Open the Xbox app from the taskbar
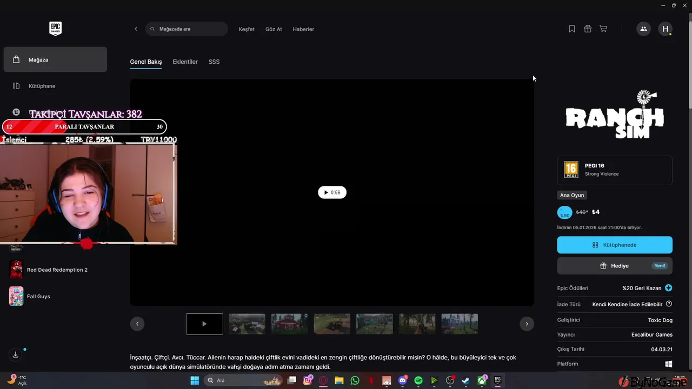Screen dimensions: 692x389 coord(482,380)
